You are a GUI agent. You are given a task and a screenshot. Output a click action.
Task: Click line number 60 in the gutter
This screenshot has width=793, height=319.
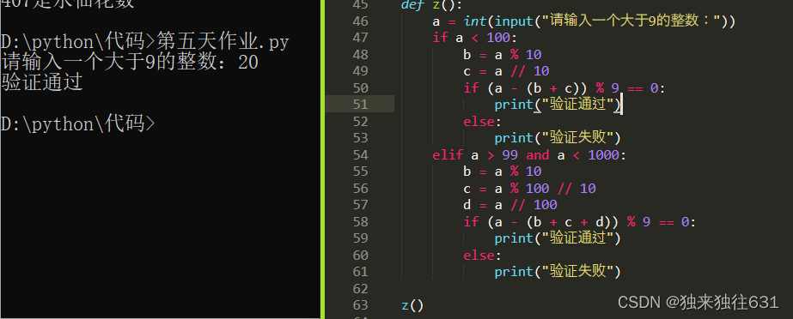360,255
